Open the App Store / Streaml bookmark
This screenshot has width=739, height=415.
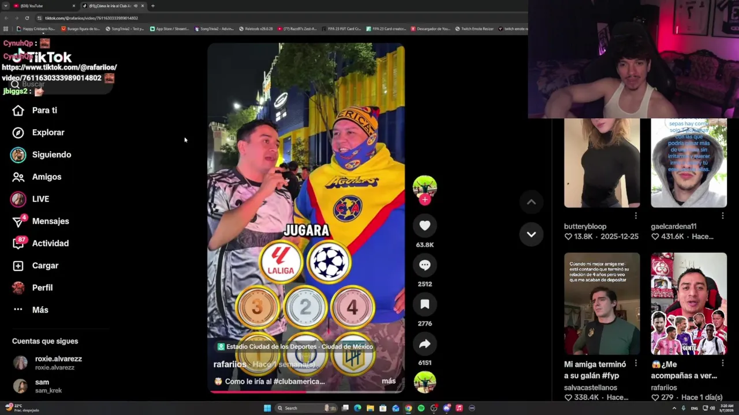click(x=170, y=29)
